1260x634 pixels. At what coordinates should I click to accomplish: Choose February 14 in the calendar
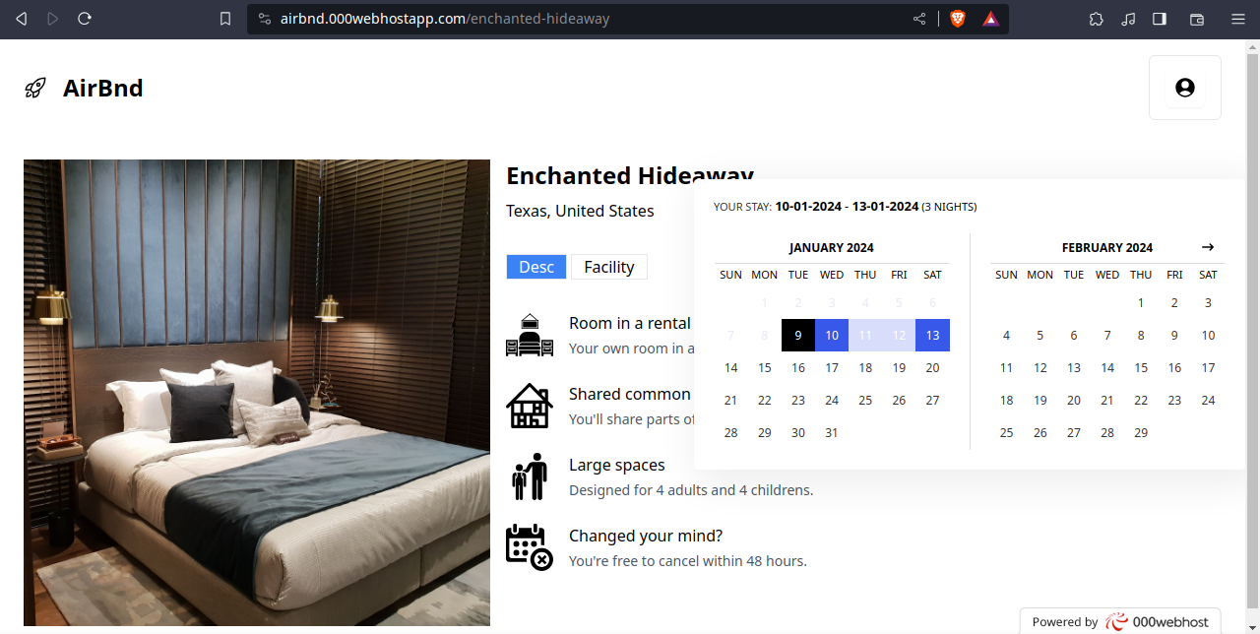pyautogui.click(x=1107, y=367)
